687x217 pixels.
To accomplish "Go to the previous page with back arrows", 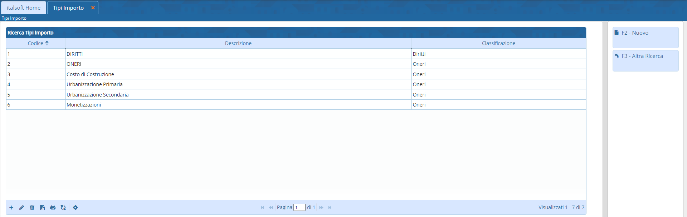I will click(271, 208).
